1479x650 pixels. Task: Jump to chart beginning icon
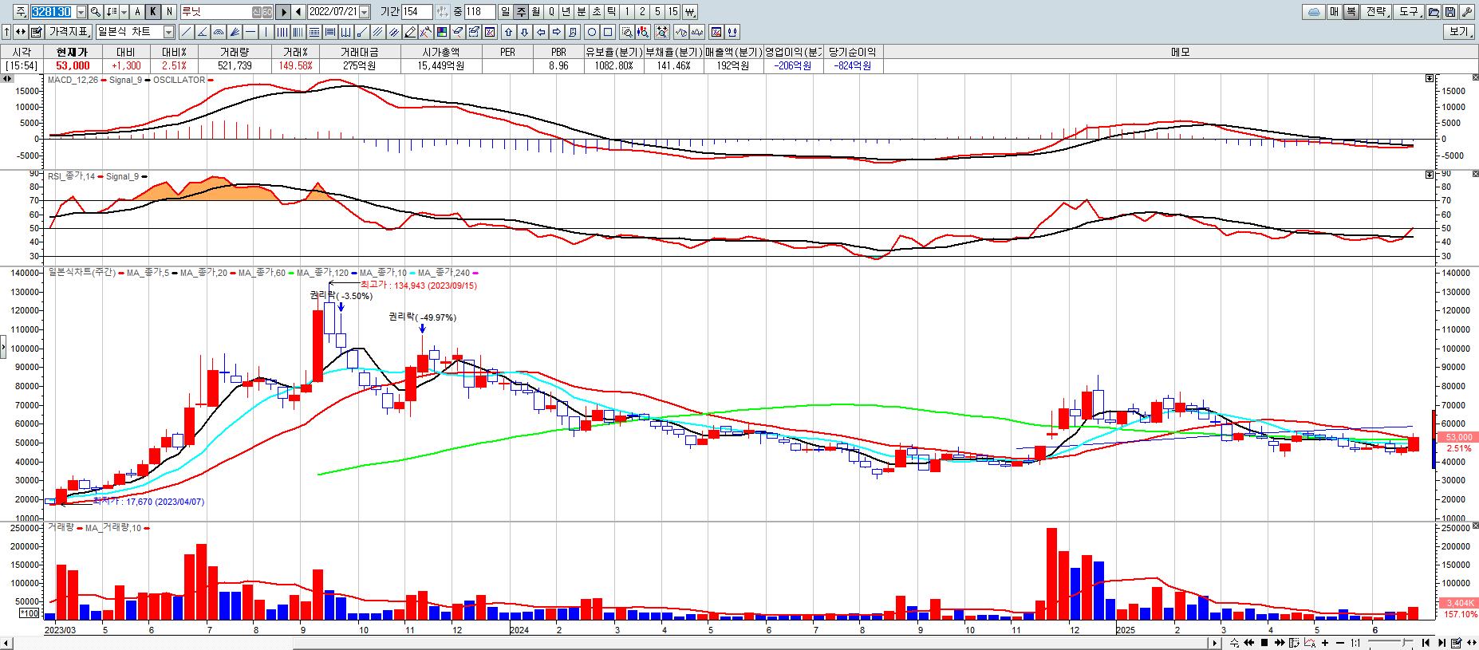pyautogui.click(x=1426, y=643)
